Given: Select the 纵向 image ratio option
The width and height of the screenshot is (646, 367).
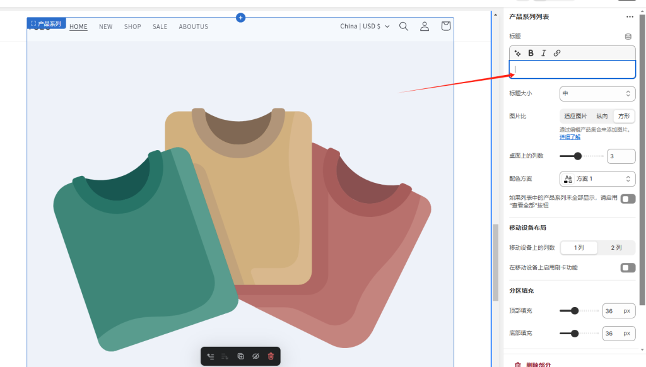Looking at the screenshot, I should point(602,116).
